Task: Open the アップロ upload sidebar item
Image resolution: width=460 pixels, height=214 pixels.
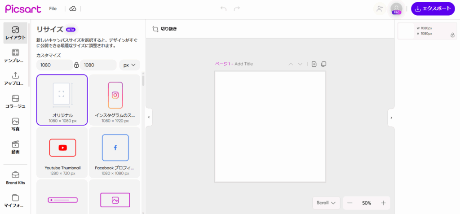Action: click(15, 79)
